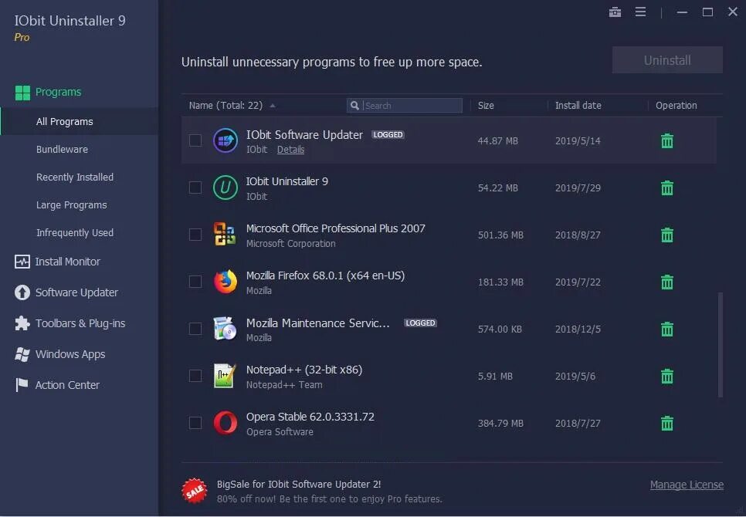Viewport: 746px width, 517px height.
Task: Check the IObit Uninstaller 9 checkbox
Action: click(x=195, y=188)
